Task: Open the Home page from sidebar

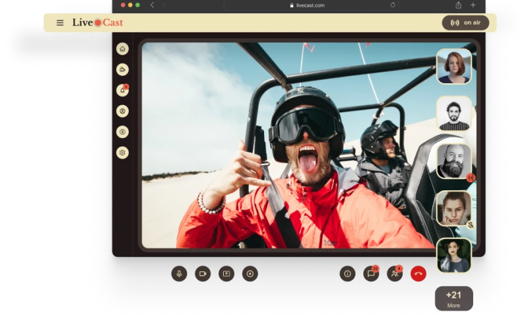Action: point(122,49)
